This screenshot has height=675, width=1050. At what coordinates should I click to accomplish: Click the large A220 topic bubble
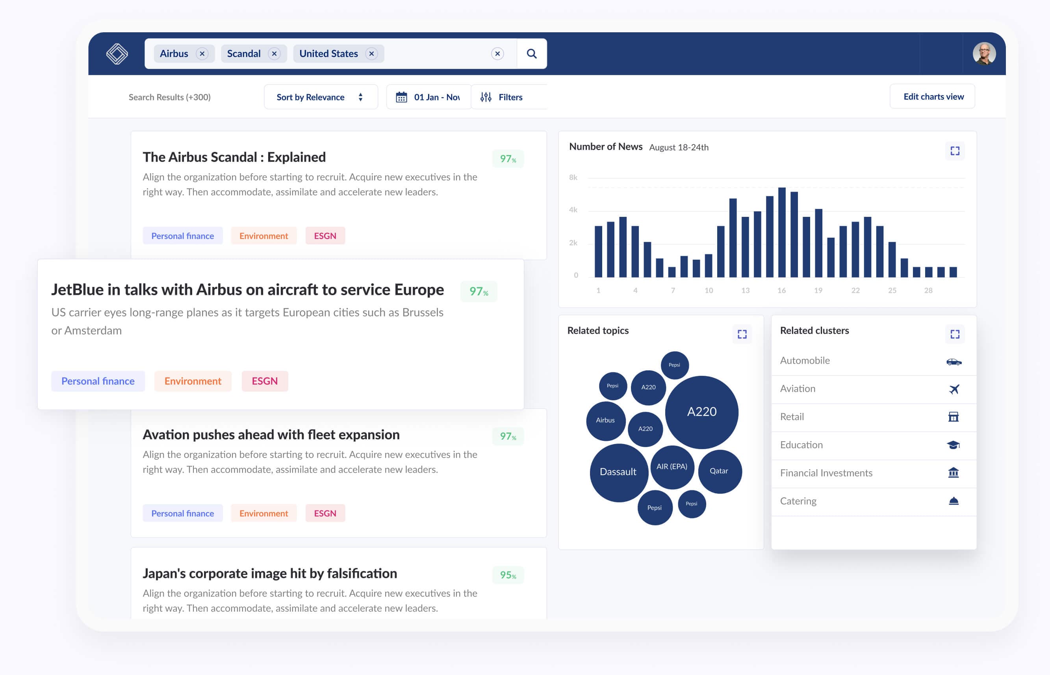click(x=701, y=412)
